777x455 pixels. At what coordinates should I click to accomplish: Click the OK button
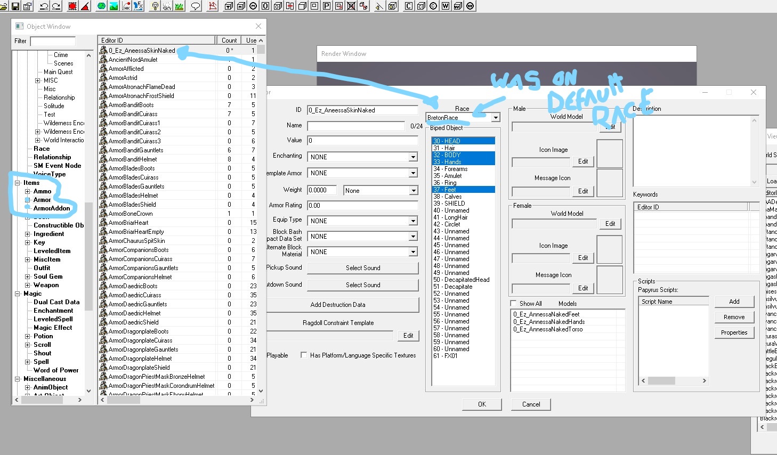pos(482,404)
